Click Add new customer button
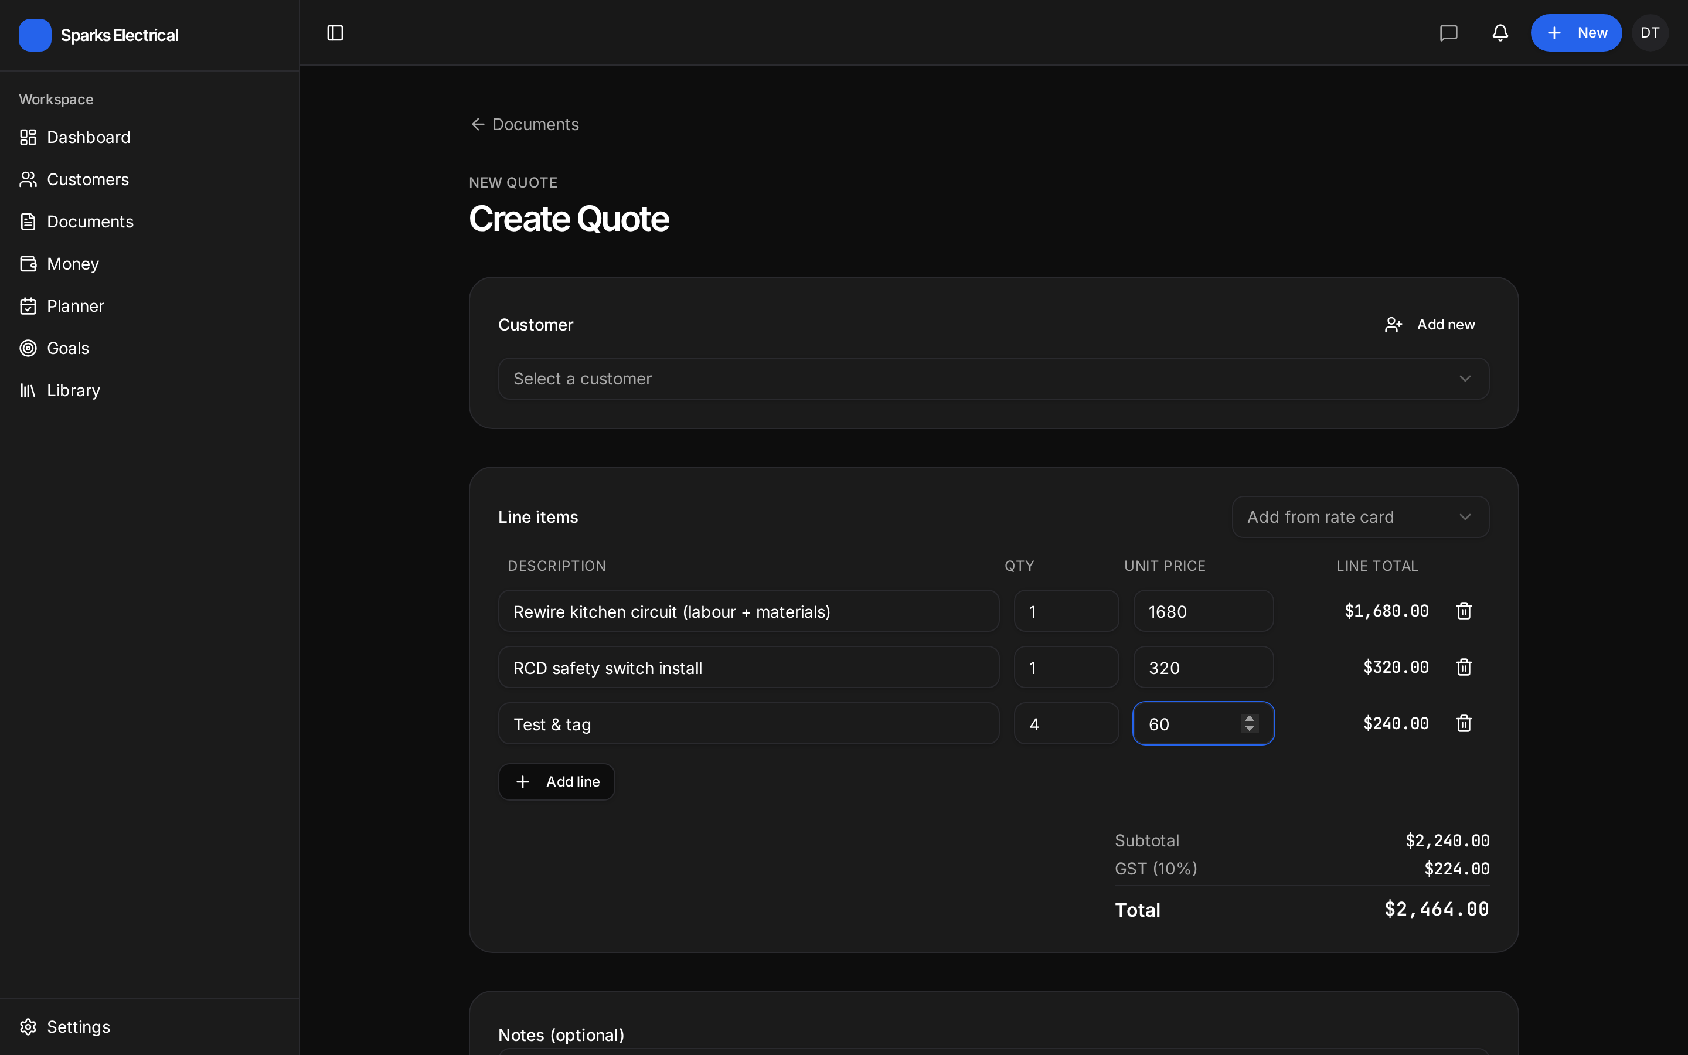1688x1055 pixels. [1430, 325]
